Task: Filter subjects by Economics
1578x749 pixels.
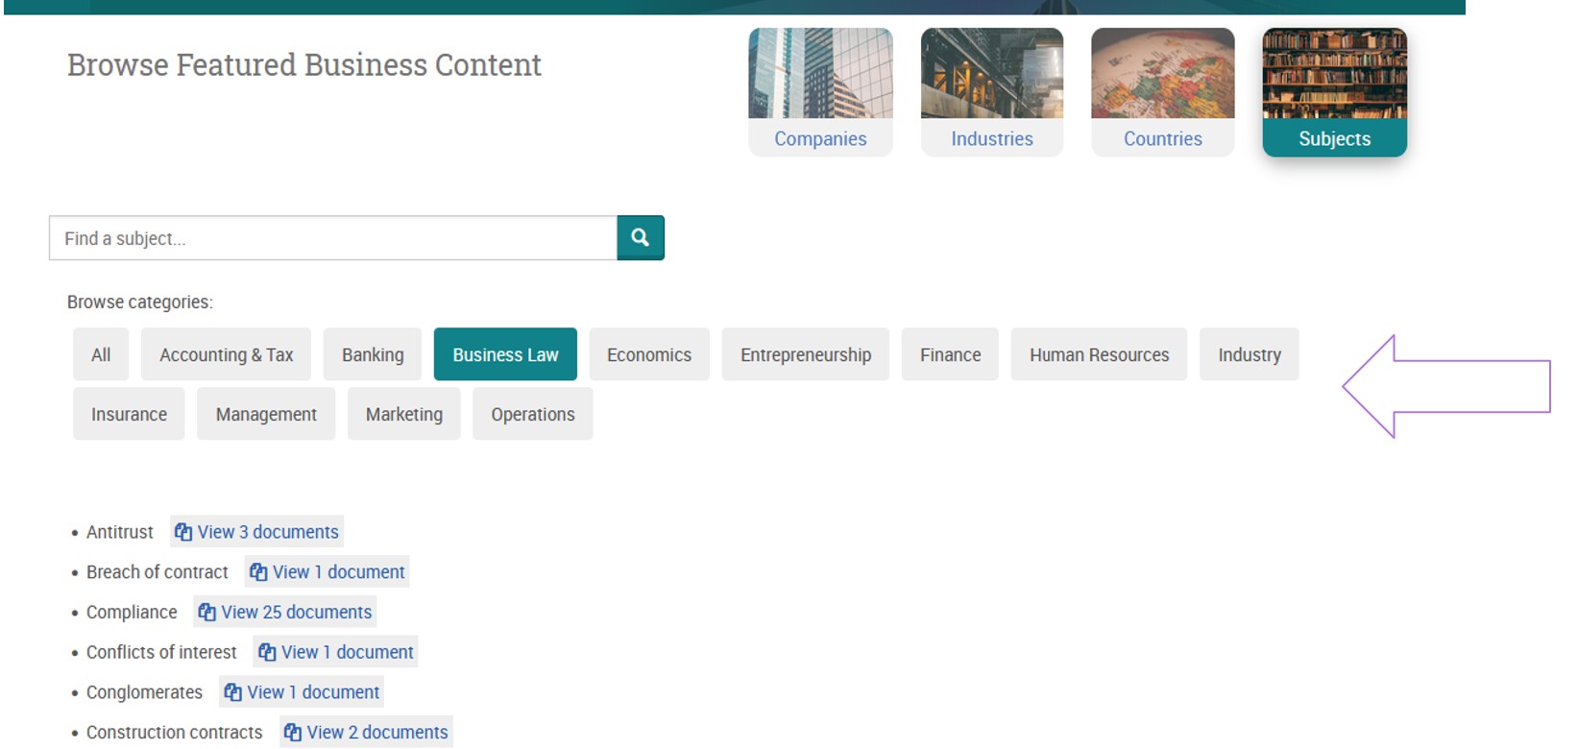Action: pos(648,354)
